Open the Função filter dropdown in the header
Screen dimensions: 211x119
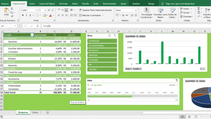pos(32,35)
